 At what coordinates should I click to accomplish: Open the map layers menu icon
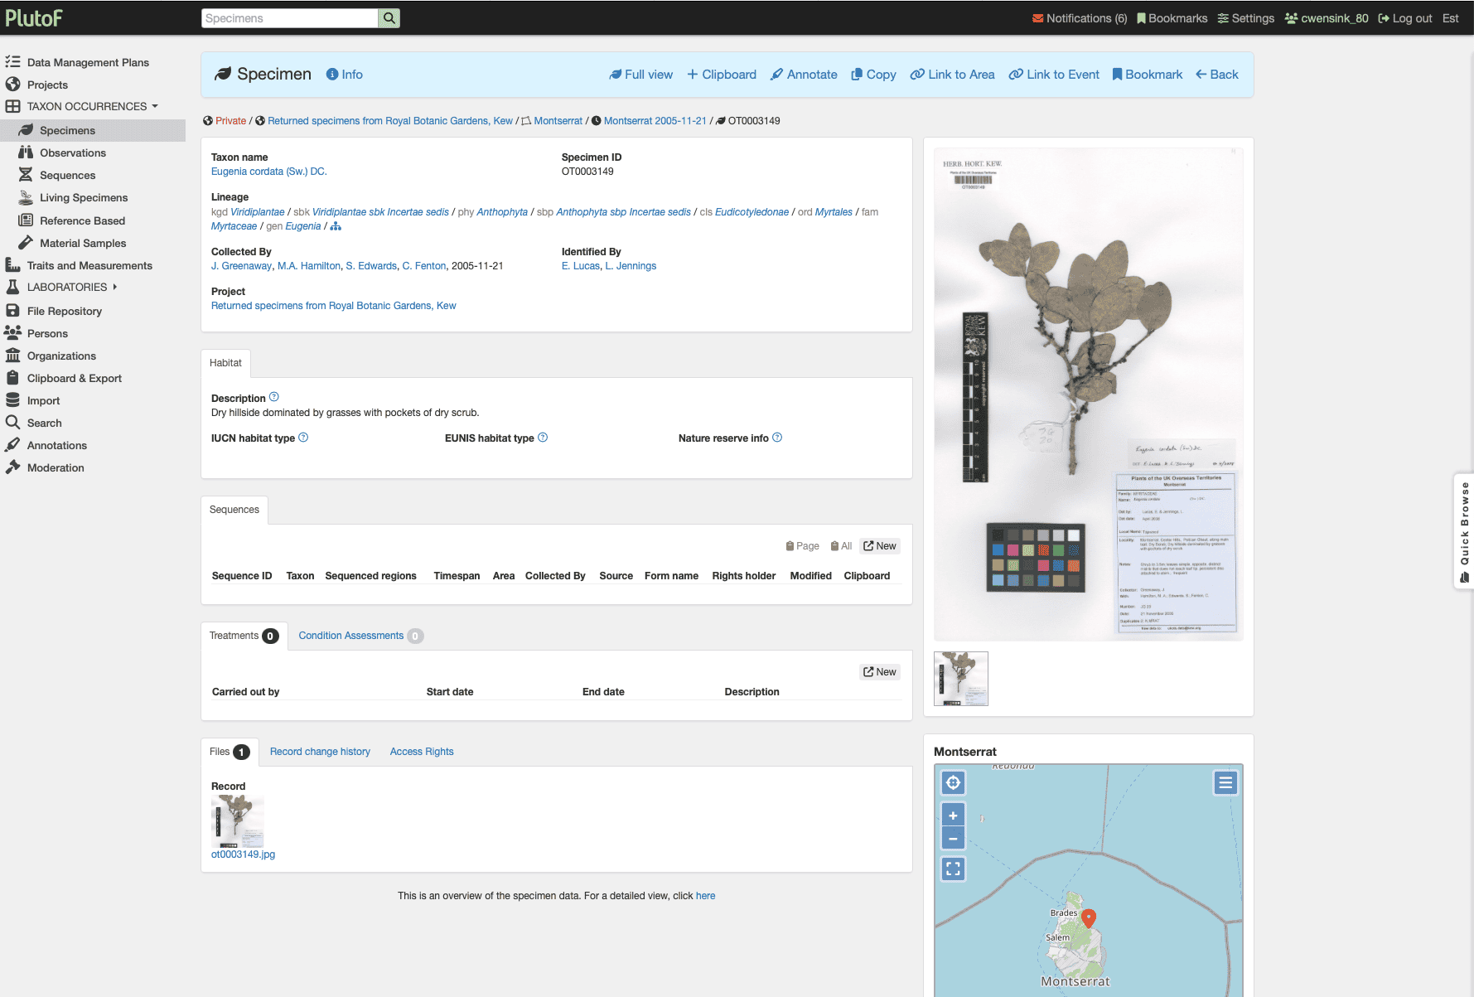tap(1225, 782)
